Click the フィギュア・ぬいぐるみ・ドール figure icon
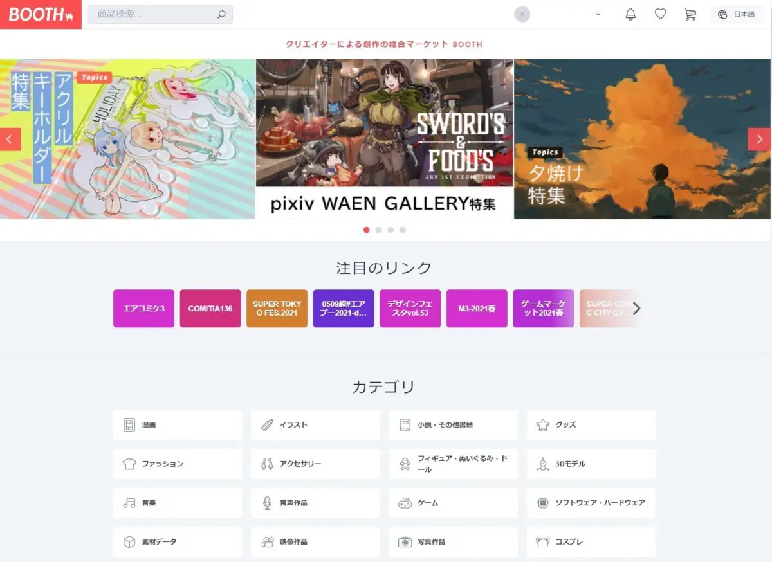This screenshot has width=772, height=562. pos(405,464)
